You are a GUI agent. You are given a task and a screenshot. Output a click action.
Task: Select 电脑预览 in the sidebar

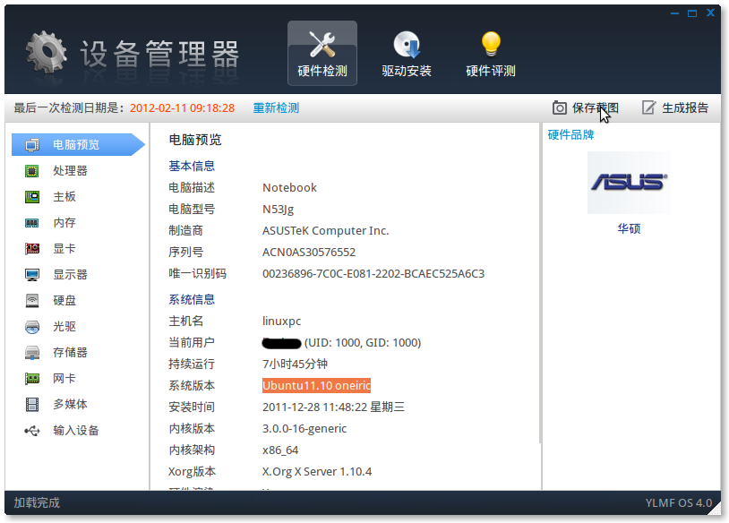[78, 144]
